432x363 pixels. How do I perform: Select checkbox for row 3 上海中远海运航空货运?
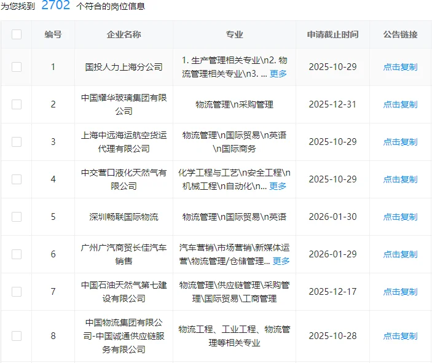click(17, 142)
